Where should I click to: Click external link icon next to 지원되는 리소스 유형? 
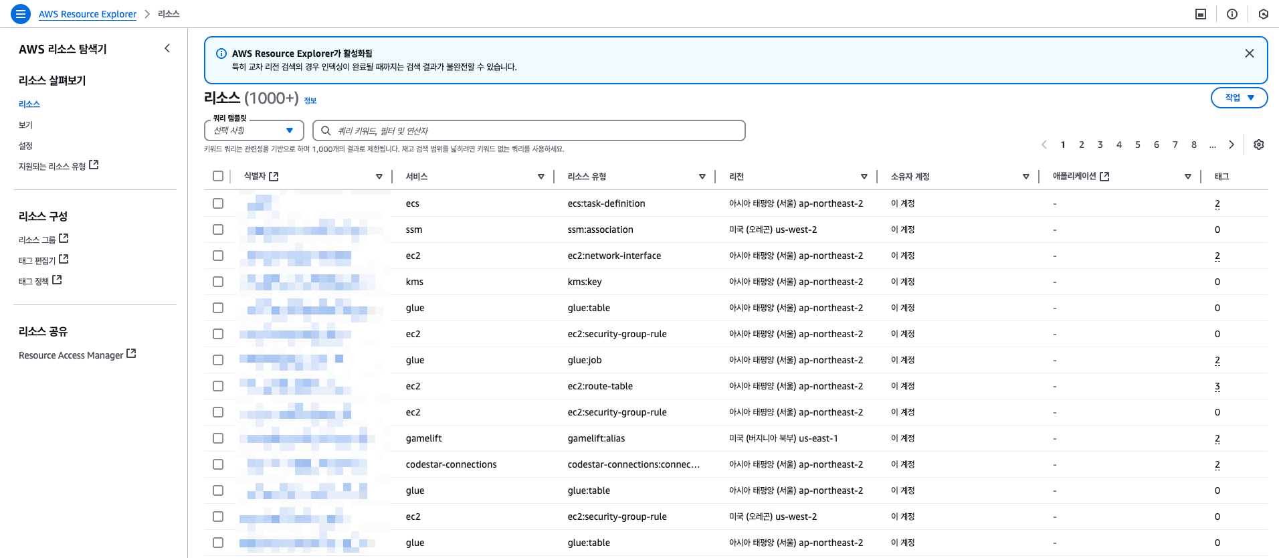[x=94, y=165]
